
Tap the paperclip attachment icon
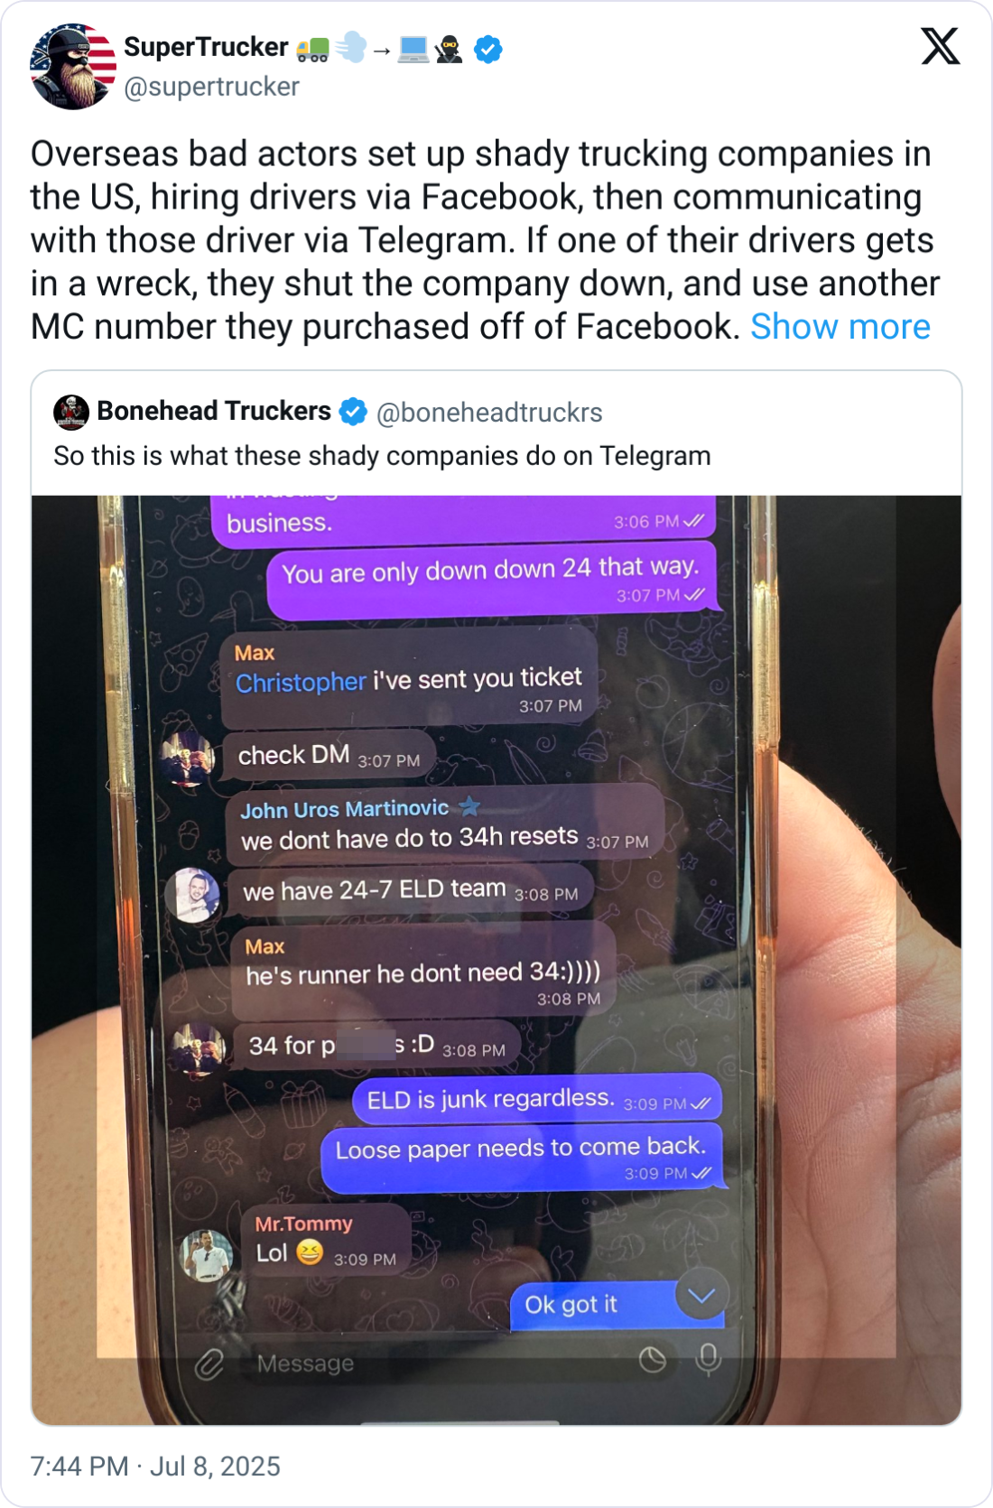click(x=209, y=1364)
